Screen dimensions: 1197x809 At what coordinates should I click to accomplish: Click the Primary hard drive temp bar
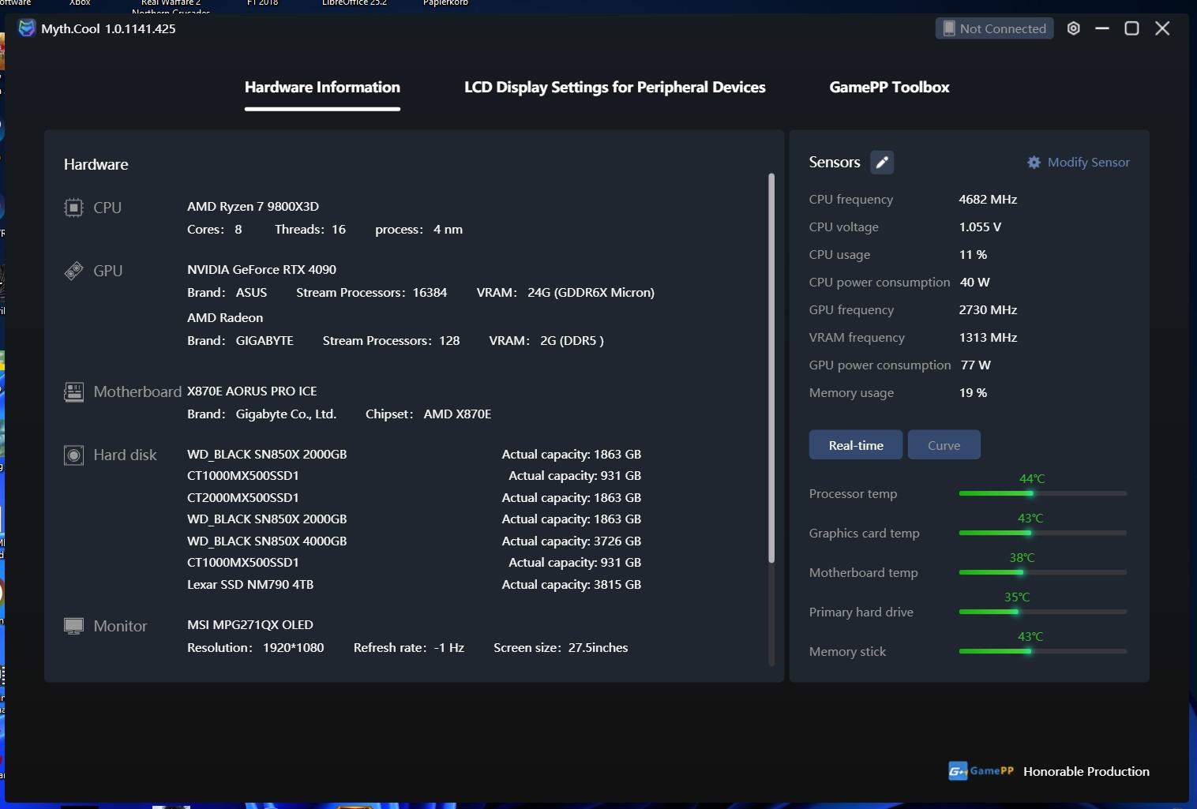1042,612
